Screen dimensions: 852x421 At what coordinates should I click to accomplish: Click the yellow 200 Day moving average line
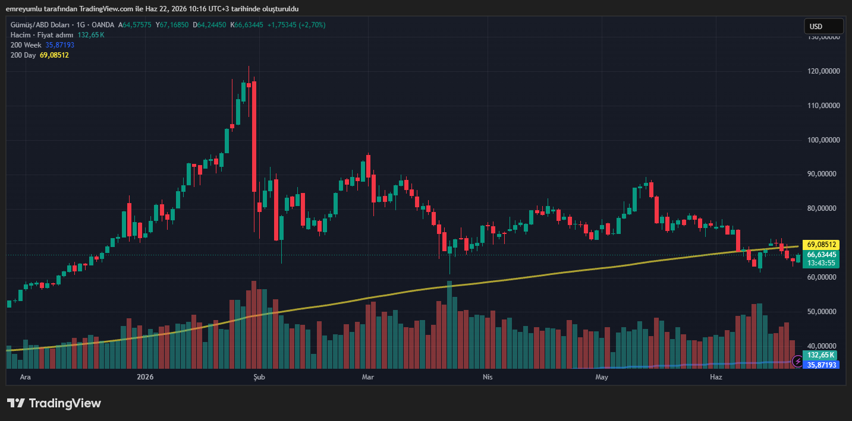point(535,276)
